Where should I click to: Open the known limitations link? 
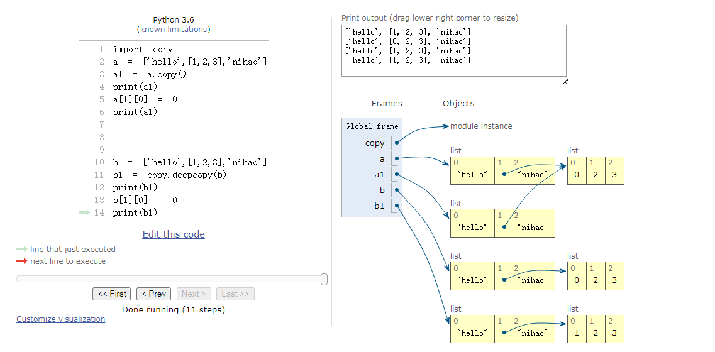pos(174,29)
